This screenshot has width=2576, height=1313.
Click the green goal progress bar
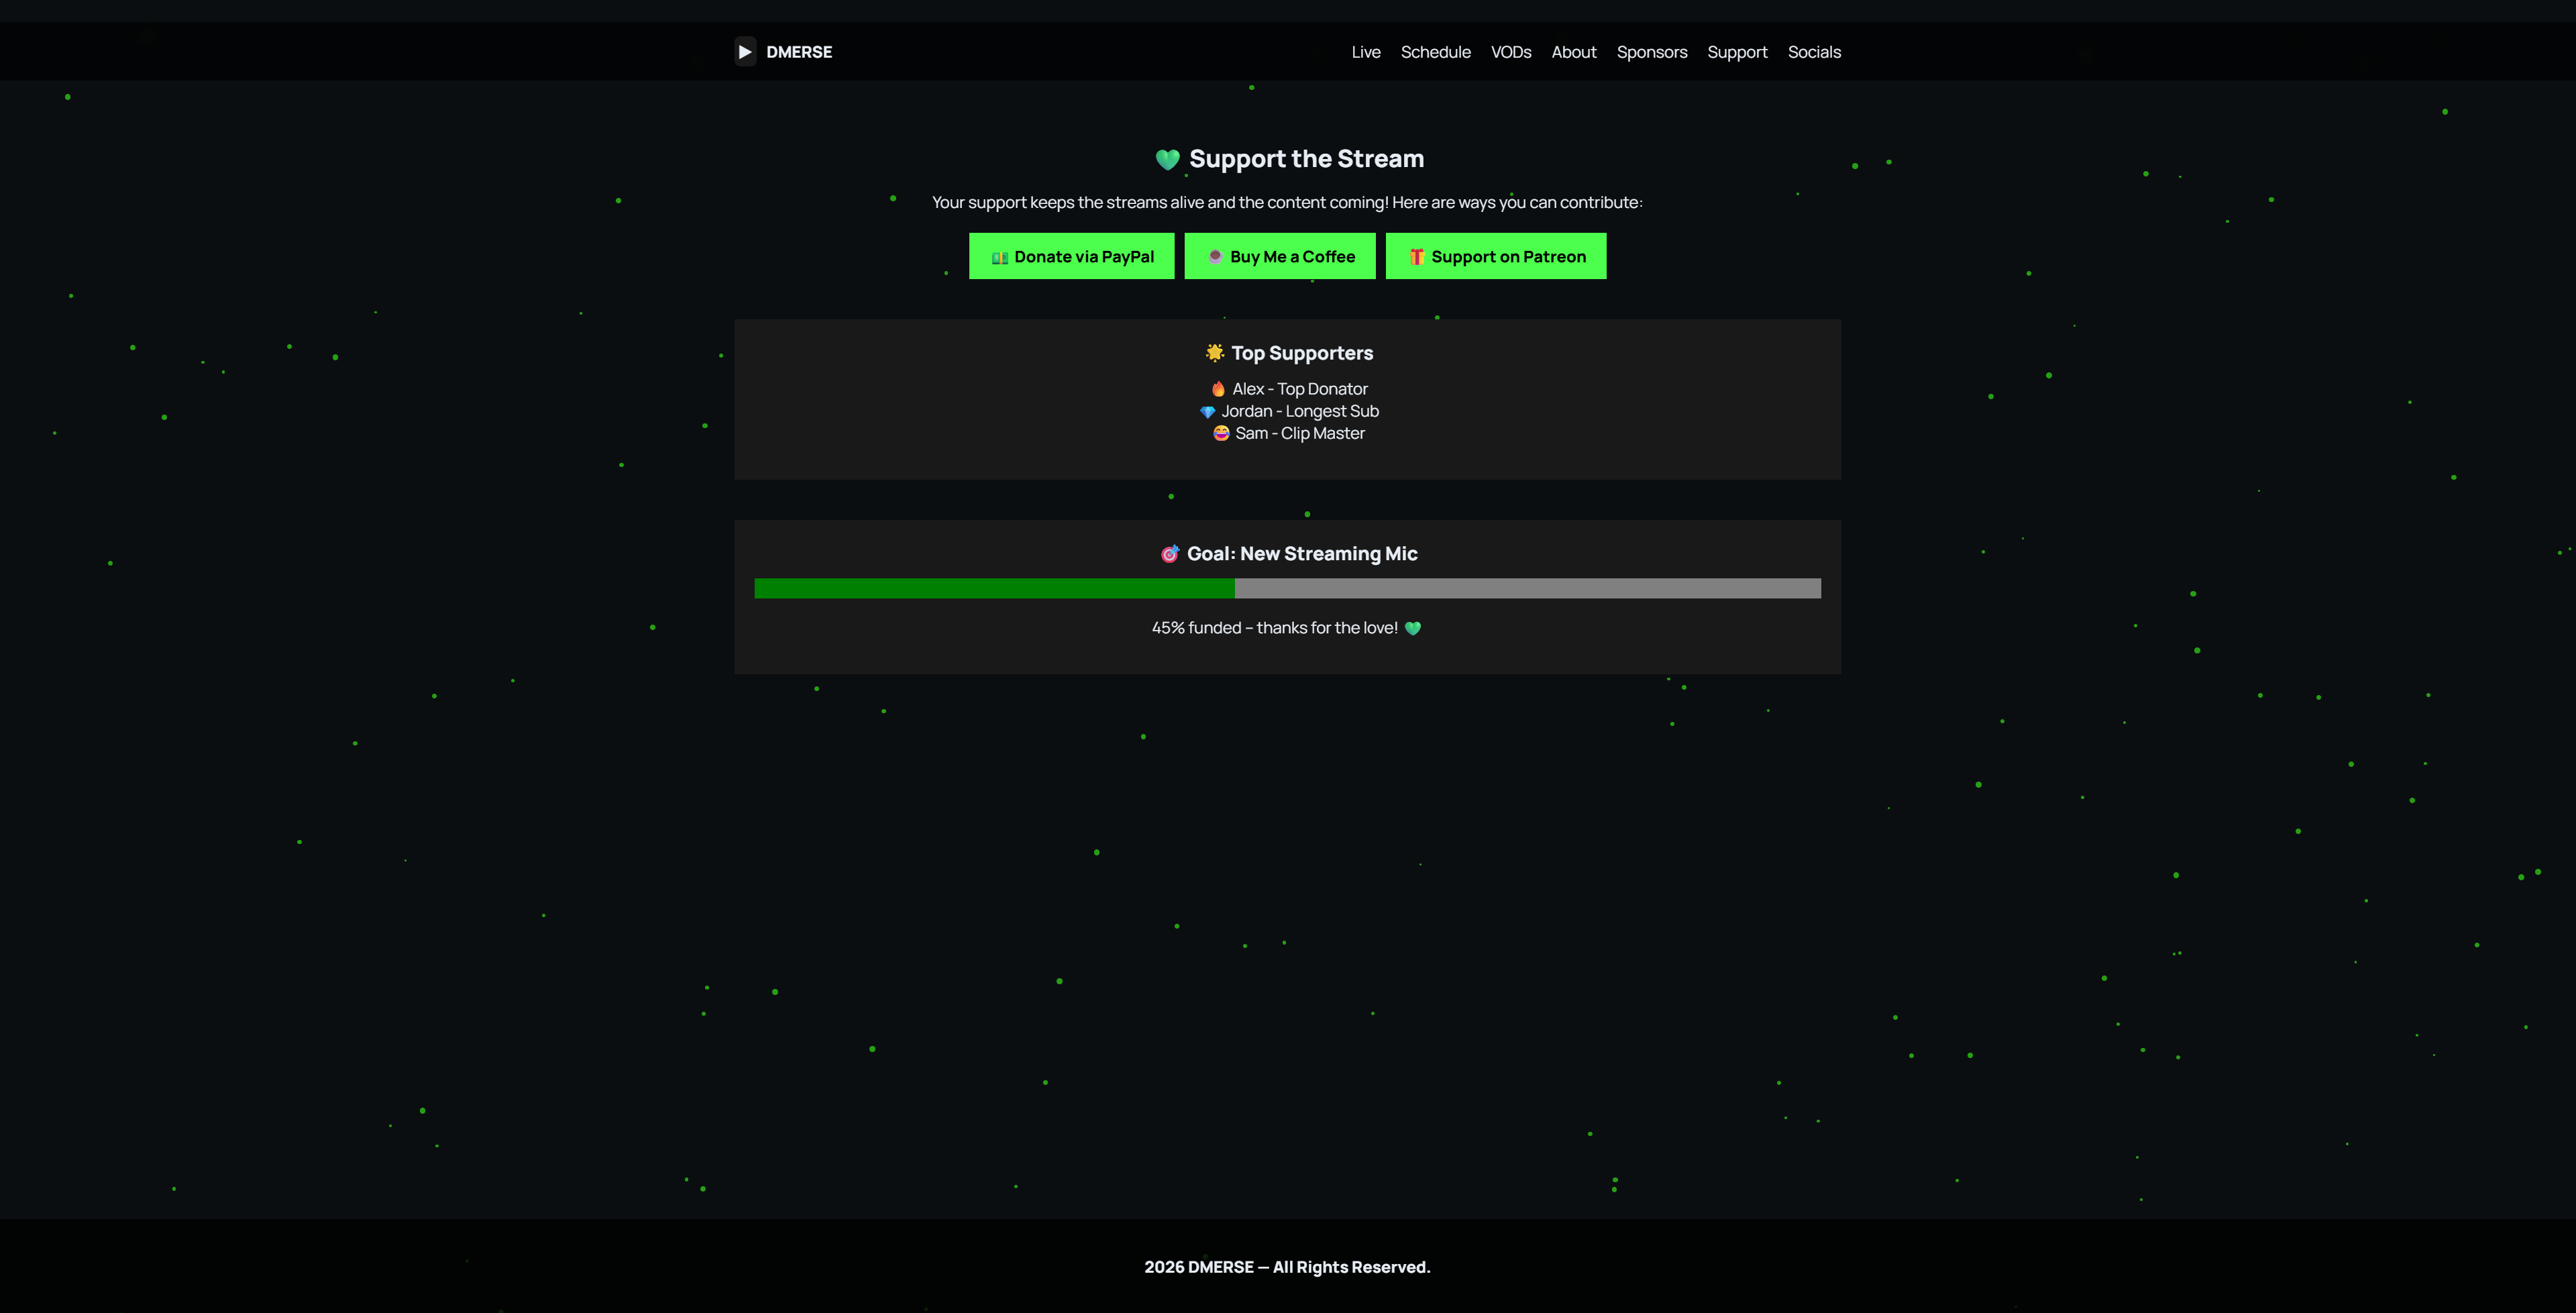[995, 588]
